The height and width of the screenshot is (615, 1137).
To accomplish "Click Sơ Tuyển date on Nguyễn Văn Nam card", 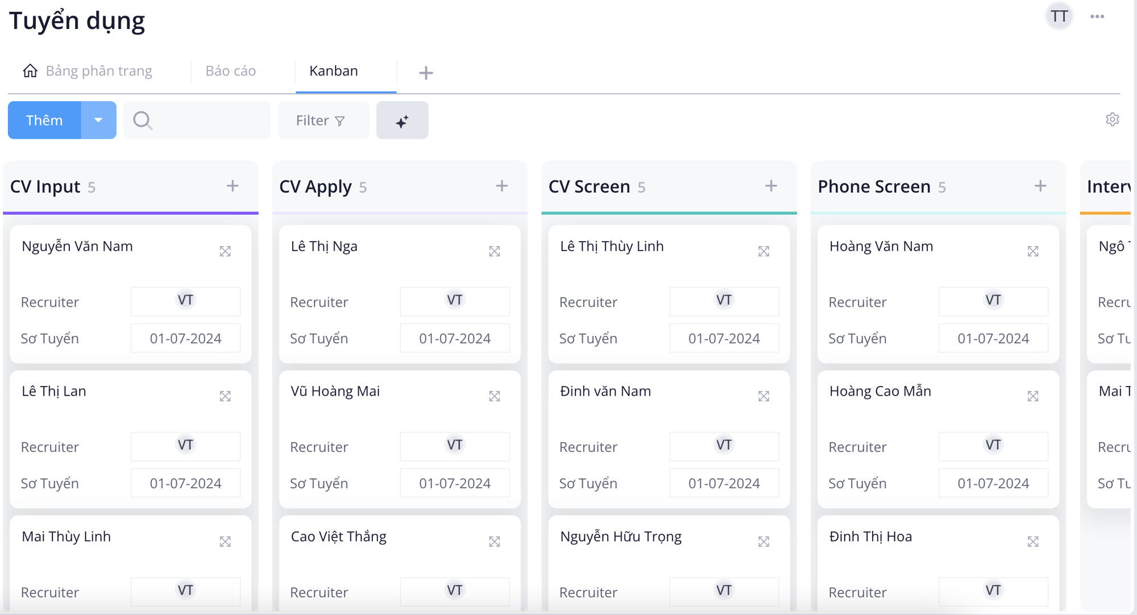I will point(185,338).
